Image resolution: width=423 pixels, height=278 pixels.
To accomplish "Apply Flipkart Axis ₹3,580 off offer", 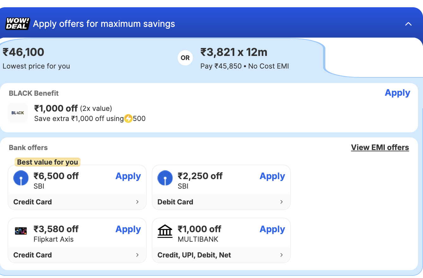I will pos(128,229).
